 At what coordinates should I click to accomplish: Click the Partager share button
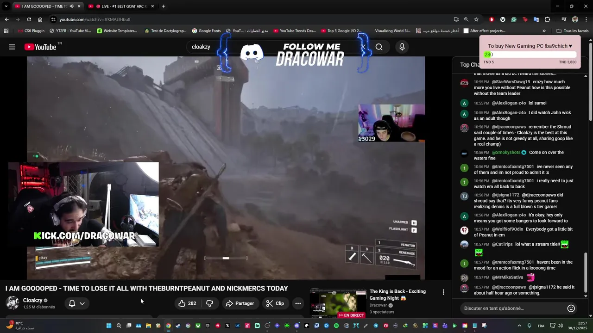click(240, 303)
